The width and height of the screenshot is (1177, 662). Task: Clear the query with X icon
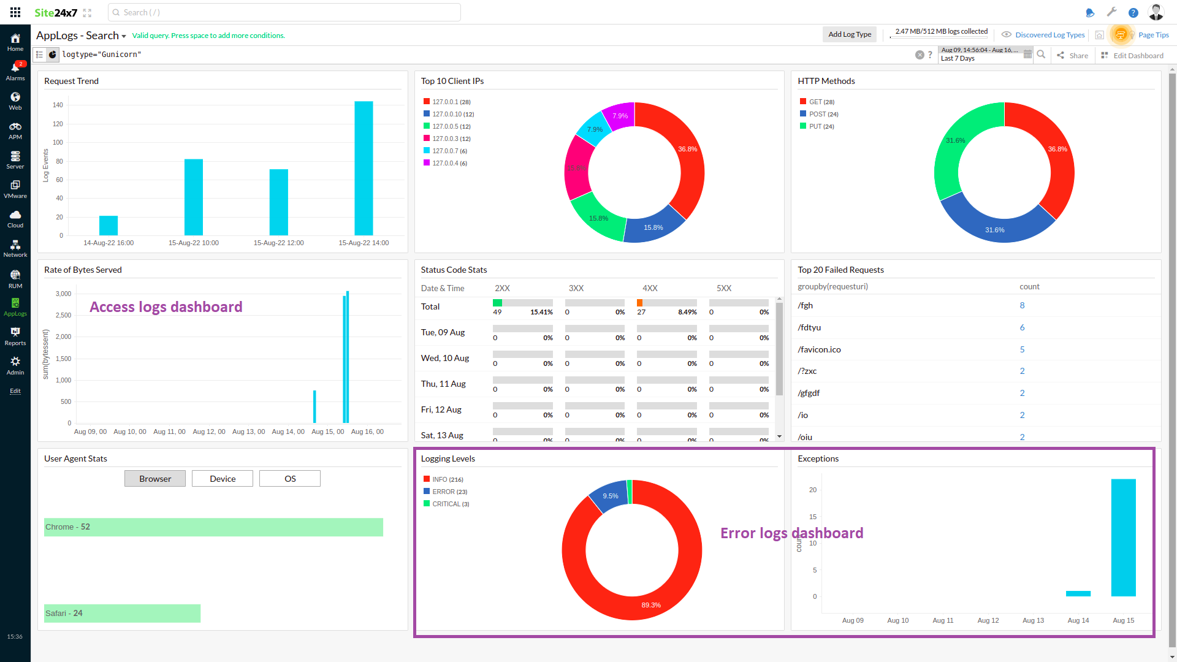pos(920,55)
